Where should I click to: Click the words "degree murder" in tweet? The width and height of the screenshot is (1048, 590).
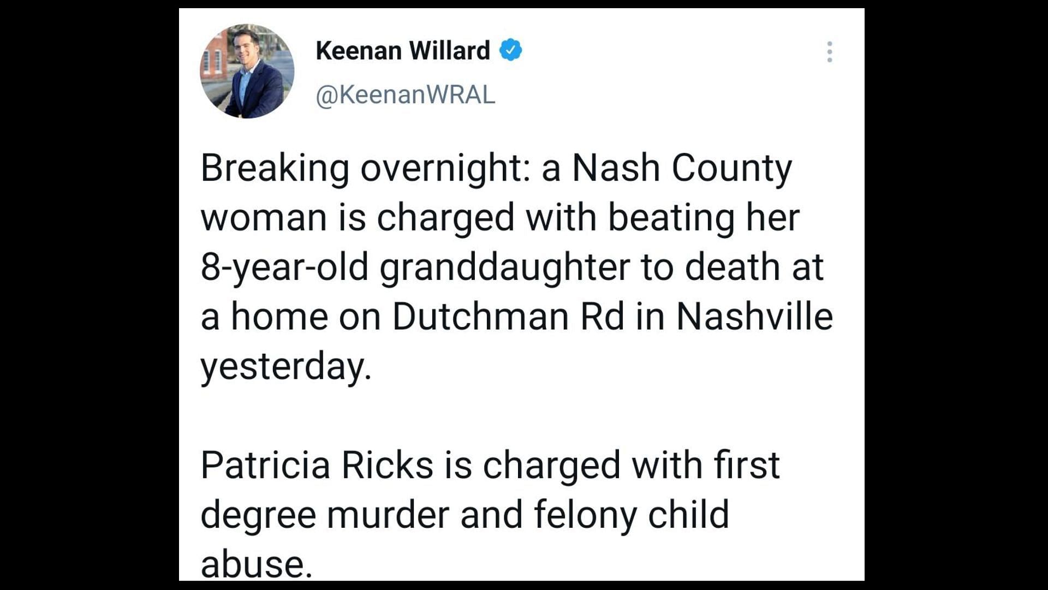(324, 515)
